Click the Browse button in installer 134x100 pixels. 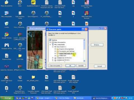(x=97, y=45)
